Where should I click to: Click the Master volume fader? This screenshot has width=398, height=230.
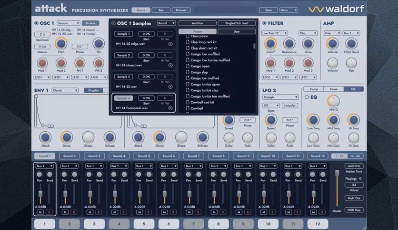pyautogui.click(x=337, y=173)
